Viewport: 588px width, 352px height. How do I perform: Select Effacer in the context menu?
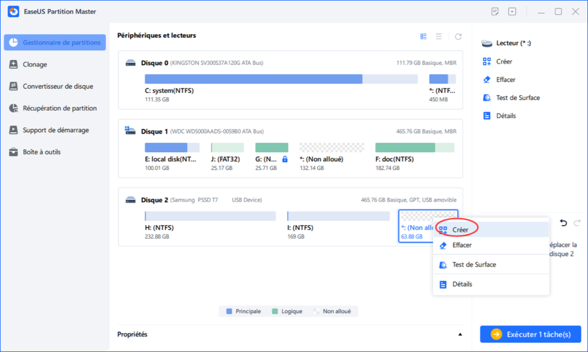(461, 245)
